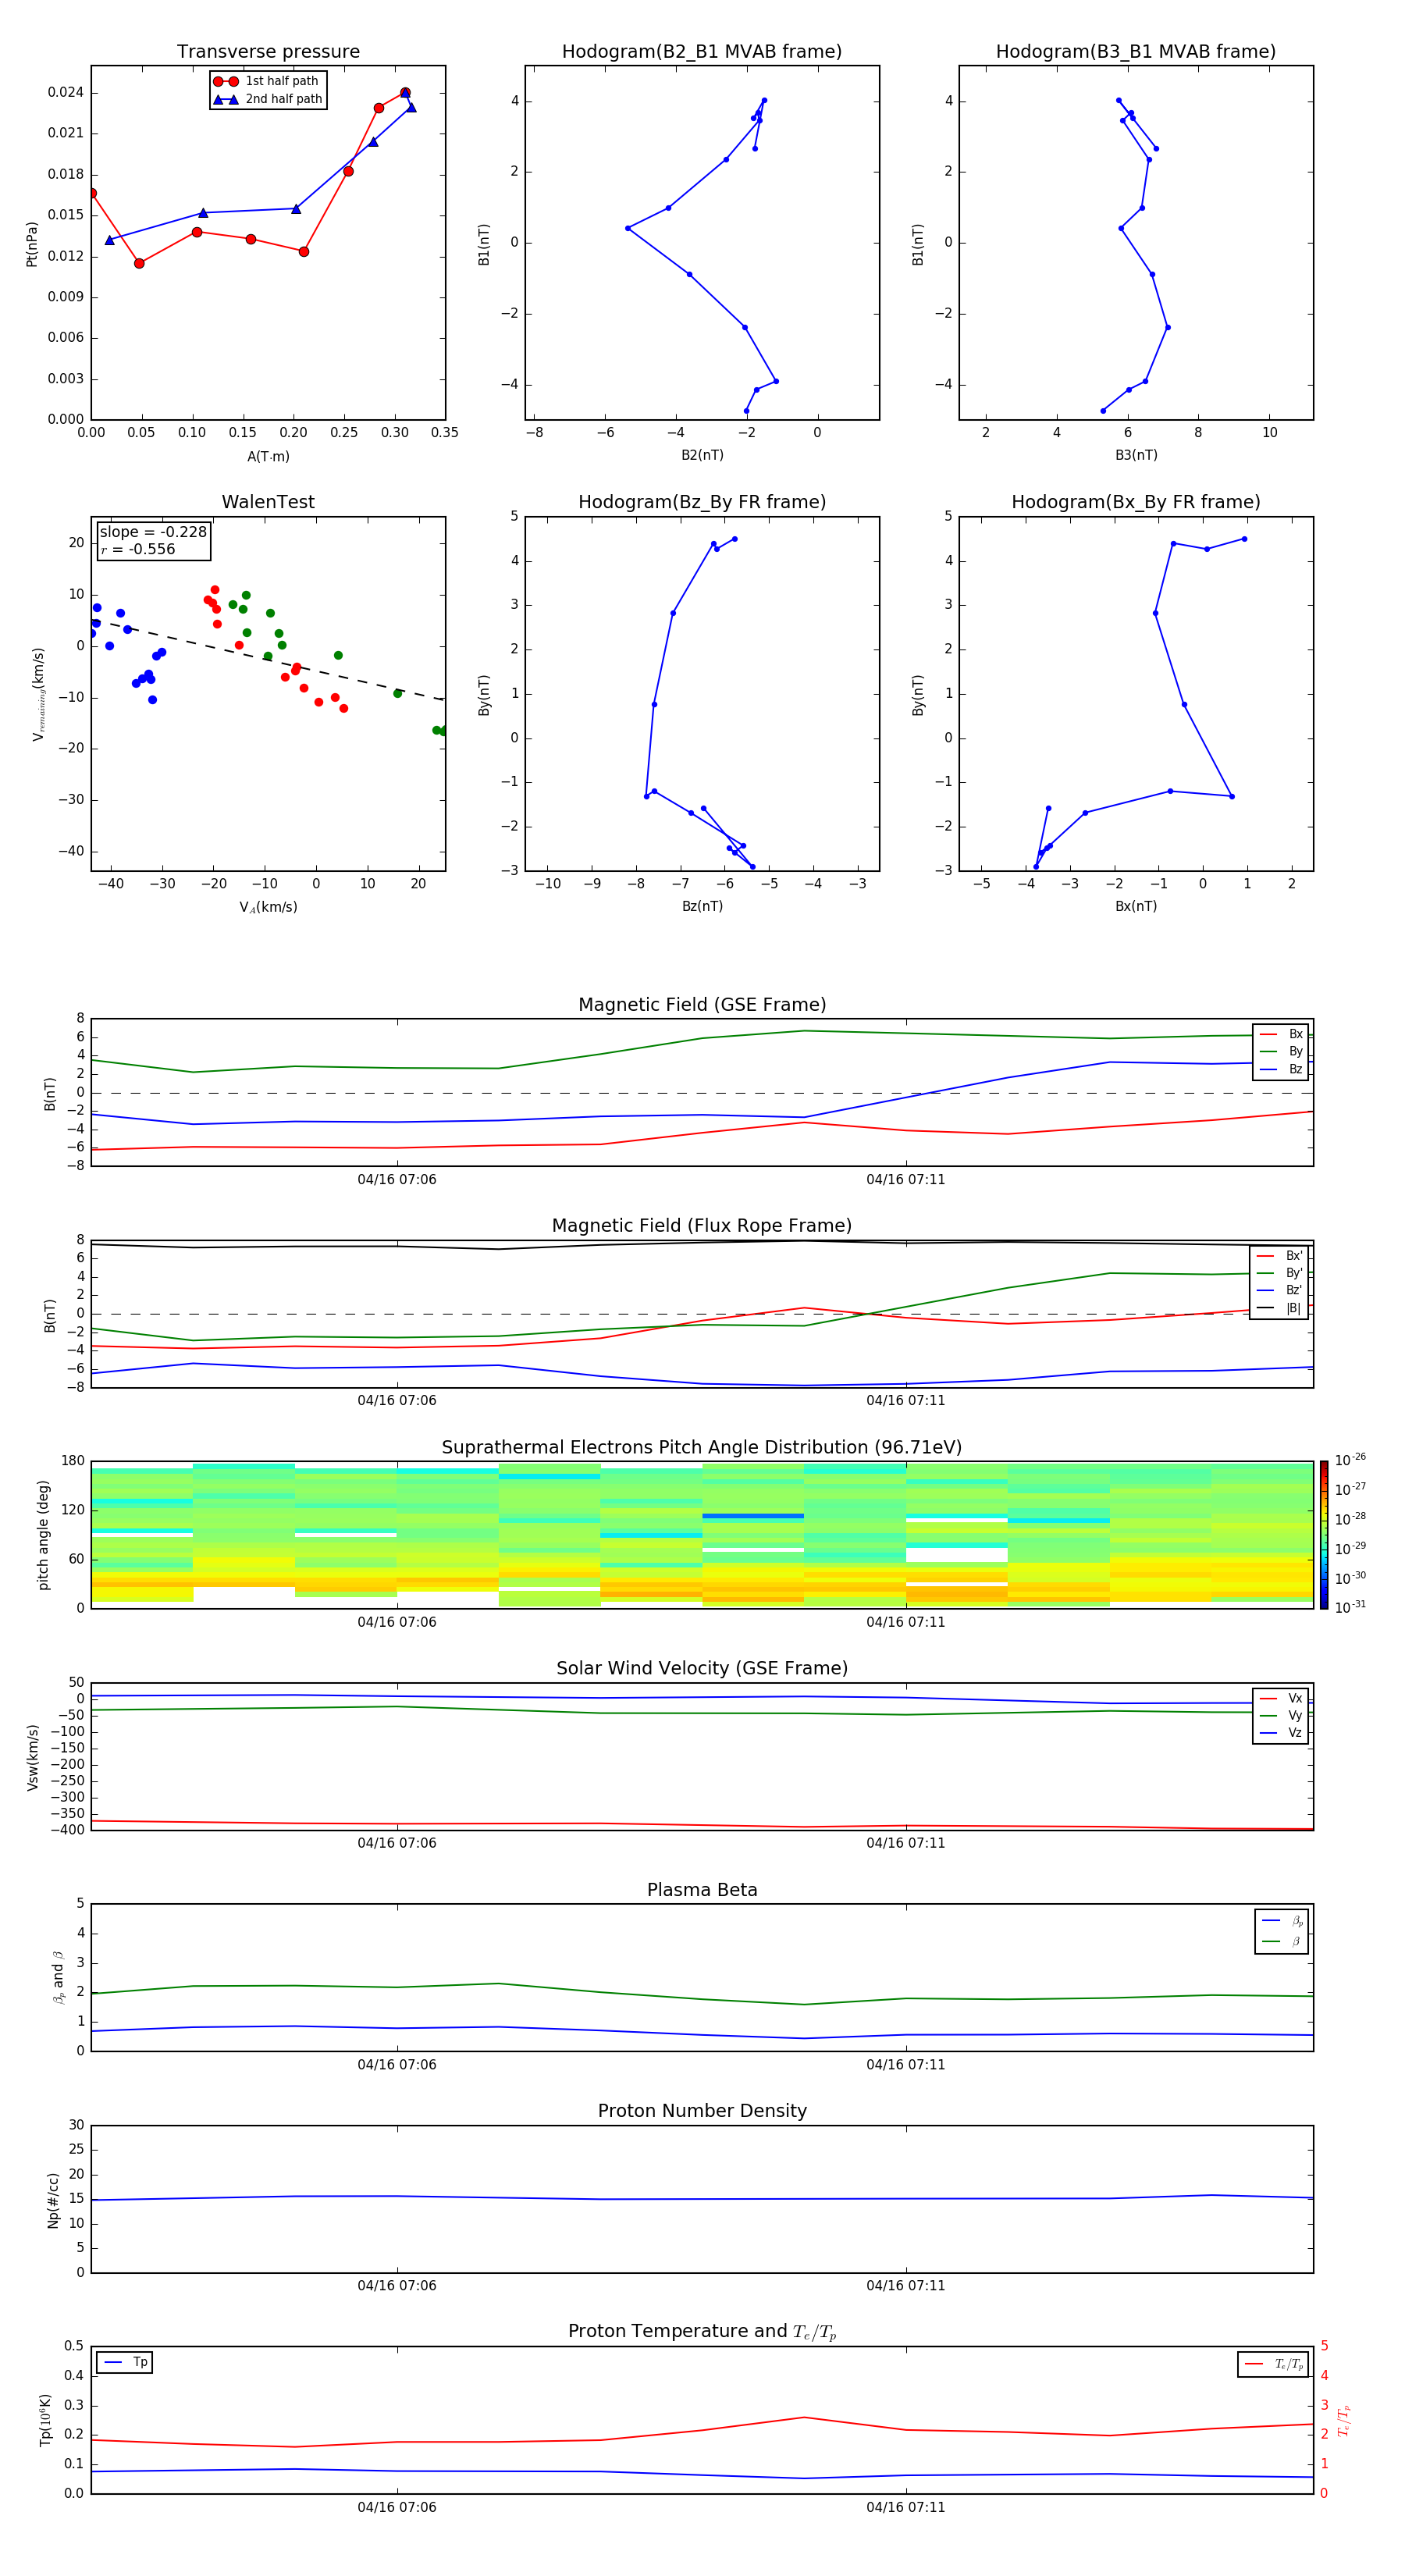Screen dimensions: 1405x2576
Task: Click the 'Tp(10^6K)' y-axis label
Action: point(45,2420)
